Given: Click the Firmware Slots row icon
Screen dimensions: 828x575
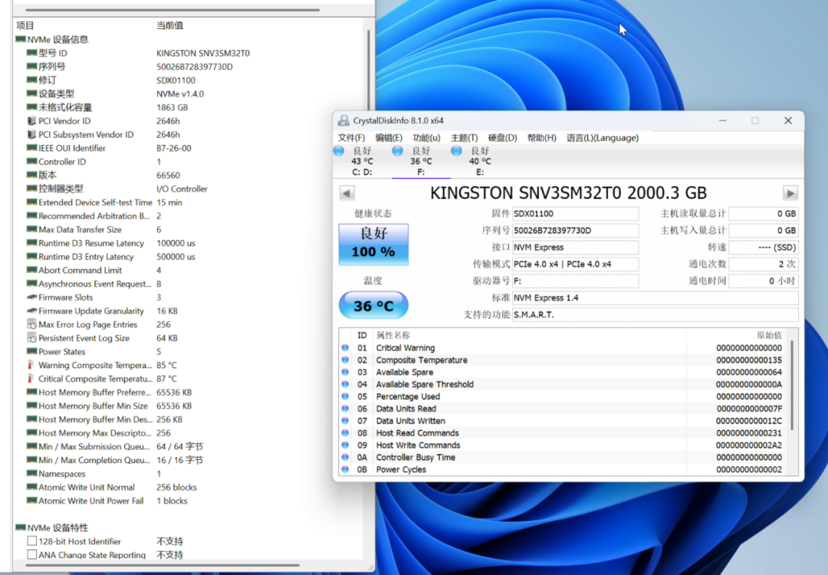Looking at the screenshot, I should 31,297.
